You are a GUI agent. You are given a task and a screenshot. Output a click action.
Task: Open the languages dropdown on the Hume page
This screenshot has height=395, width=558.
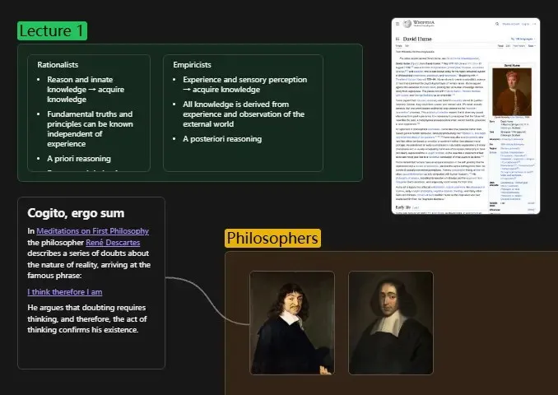click(523, 39)
